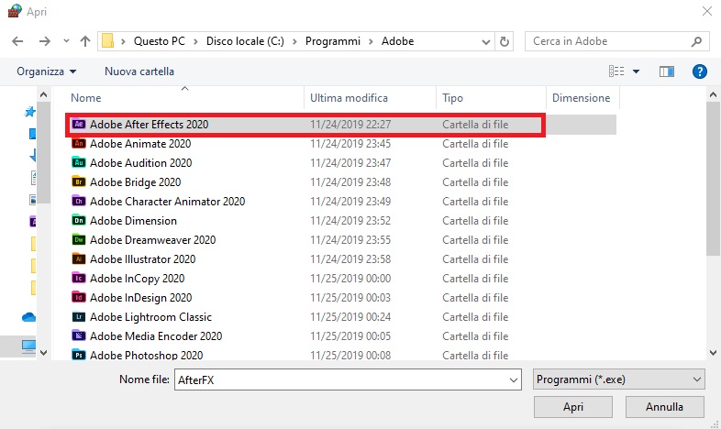The height and width of the screenshot is (429, 721).
Task: Click date 11/24/2019 23:45 for Animate
Action: [350, 143]
